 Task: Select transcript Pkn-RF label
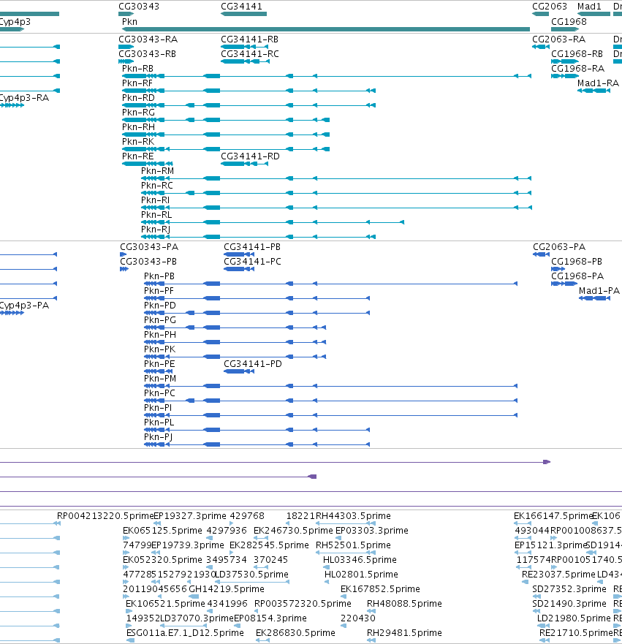[137, 83]
